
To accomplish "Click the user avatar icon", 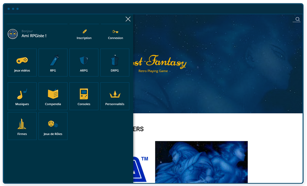I will 13,34.
